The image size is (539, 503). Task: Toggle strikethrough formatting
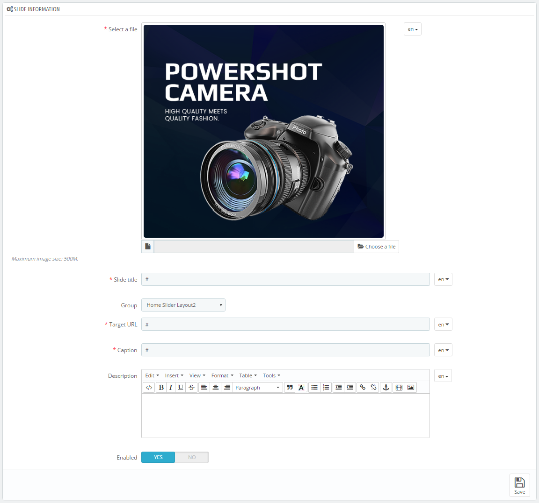(191, 387)
